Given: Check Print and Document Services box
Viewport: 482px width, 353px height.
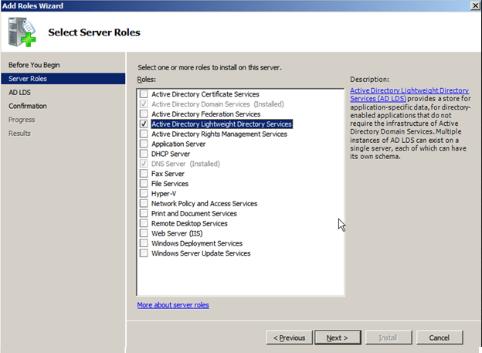Looking at the screenshot, I should click(144, 213).
